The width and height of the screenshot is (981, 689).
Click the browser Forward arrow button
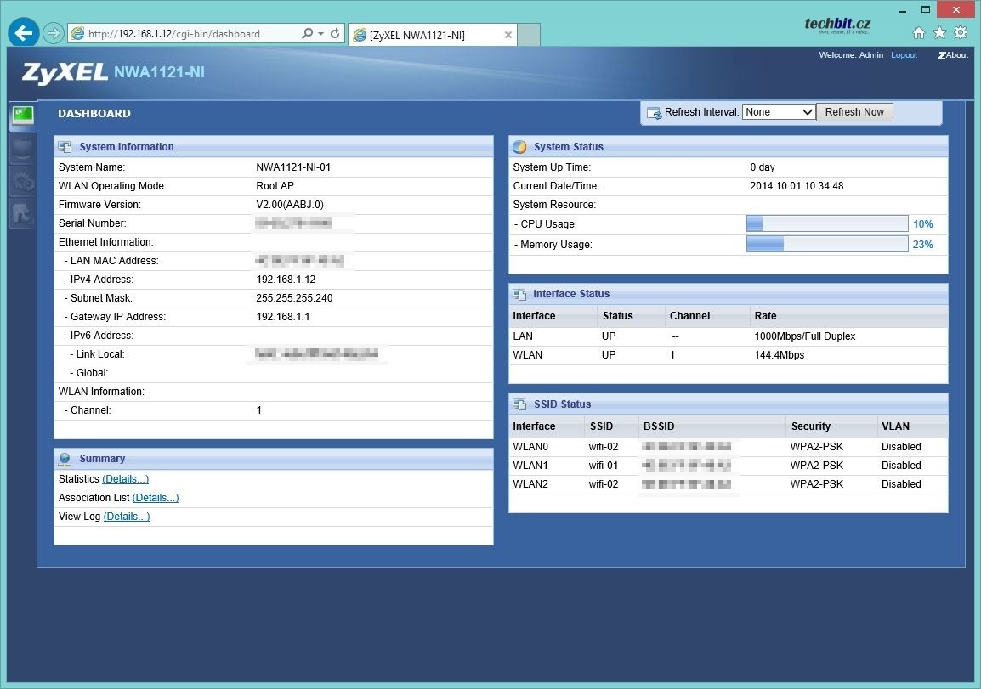click(53, 33)
